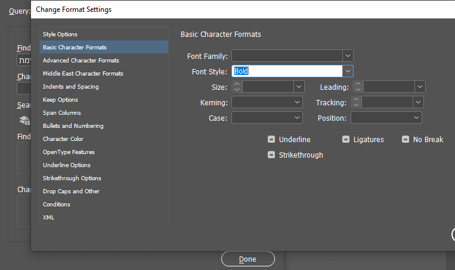Click the Font Style text field
Image resolution: width=455 pixels, height=270 pixels.
(x=286, y=71)
